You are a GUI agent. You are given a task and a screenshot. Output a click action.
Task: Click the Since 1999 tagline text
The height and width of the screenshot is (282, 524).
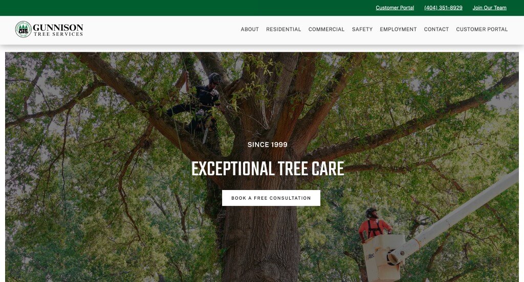pos(267,145)
